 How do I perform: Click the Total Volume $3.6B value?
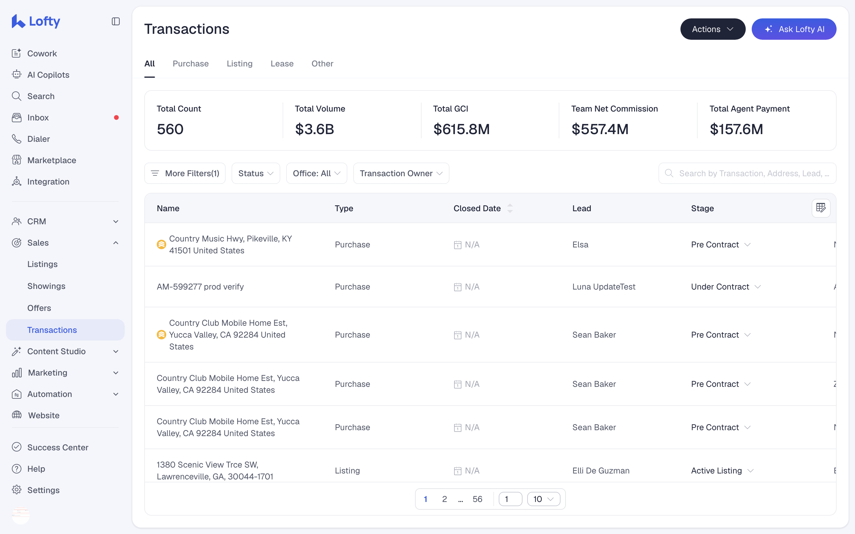tap(314, 129)
